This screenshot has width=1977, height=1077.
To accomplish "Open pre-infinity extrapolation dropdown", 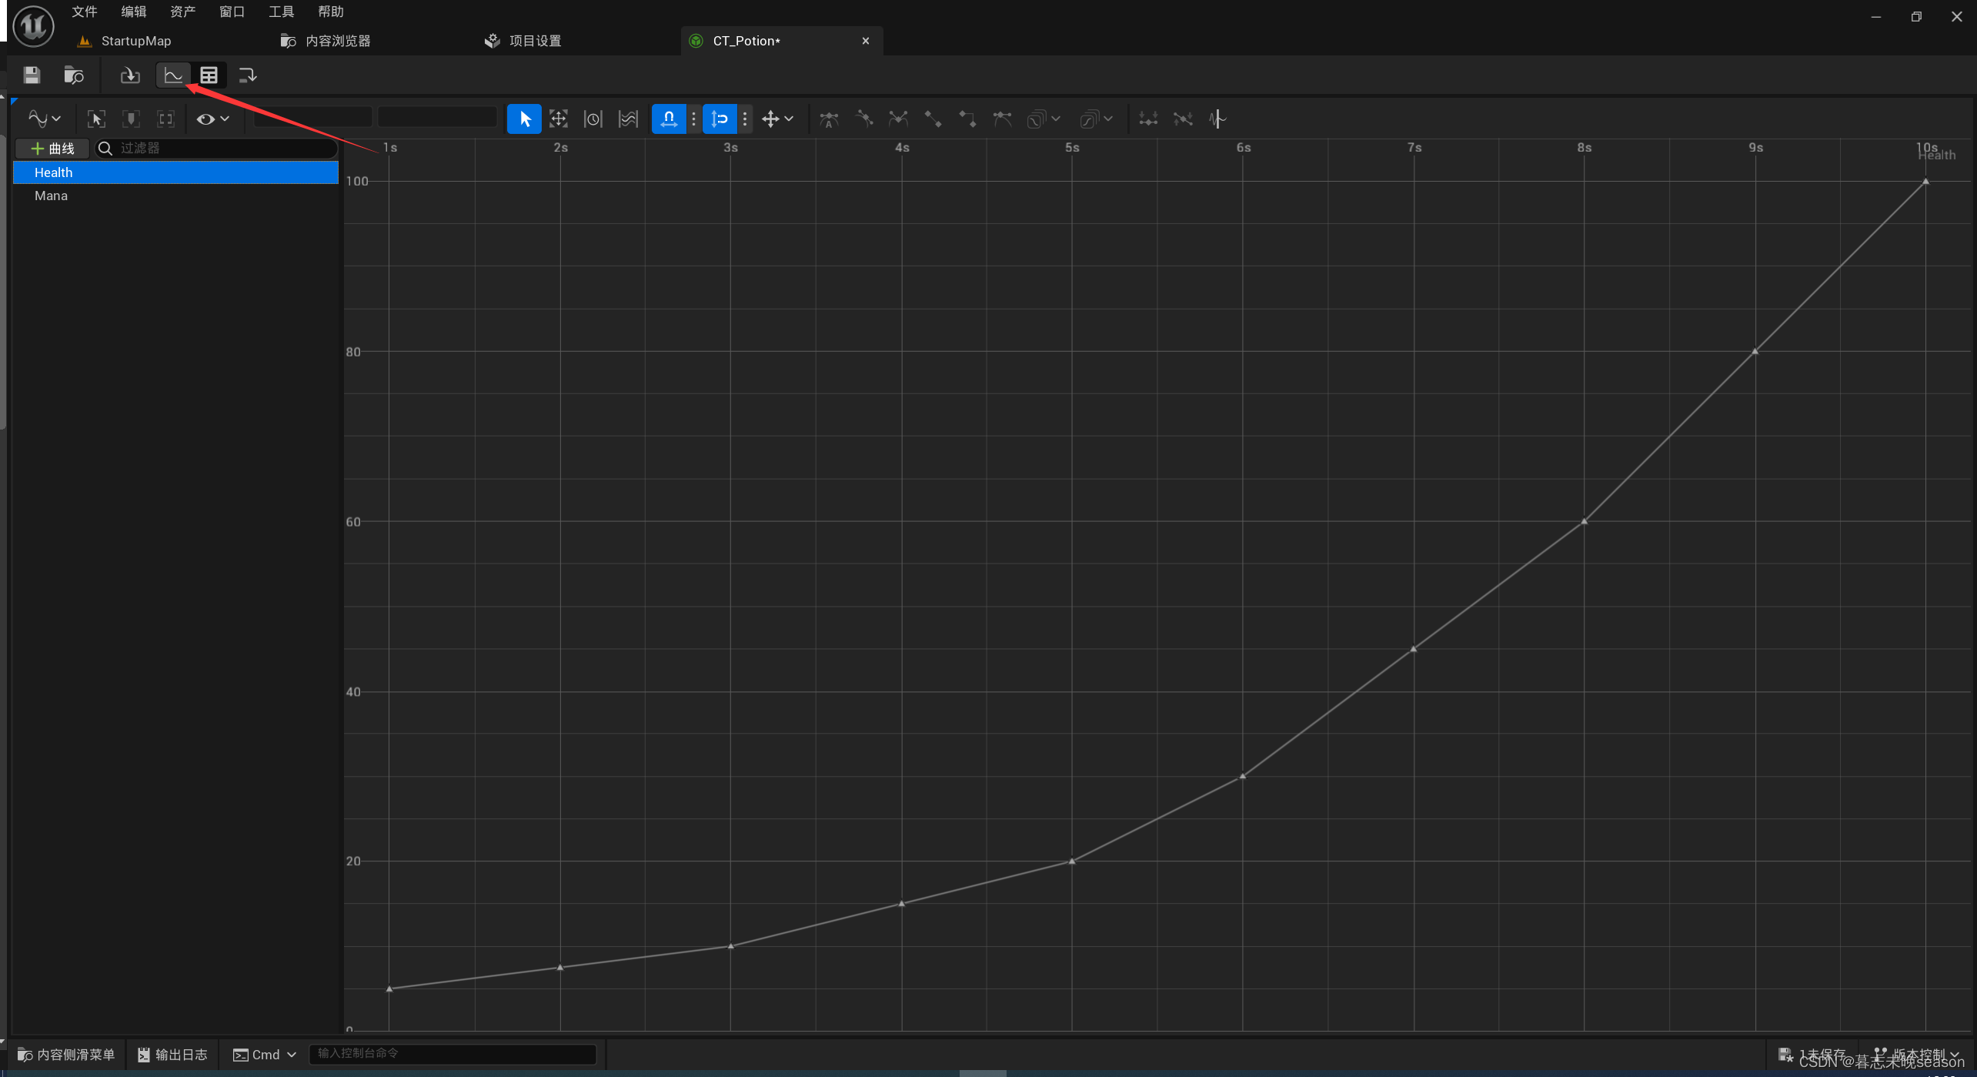I will (x=1044, y=119).
